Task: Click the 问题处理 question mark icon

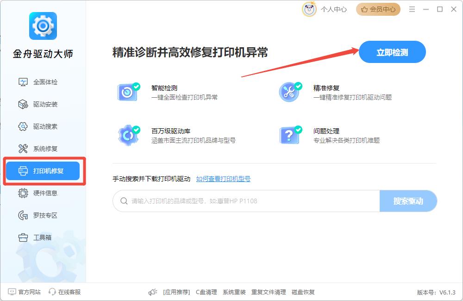Action: (x=290, y=135)
